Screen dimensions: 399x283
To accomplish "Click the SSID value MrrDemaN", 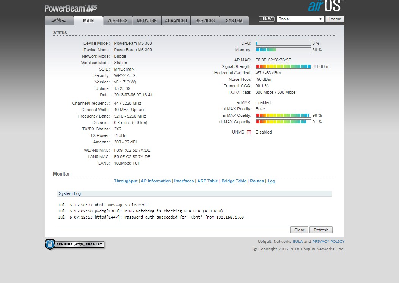I will coord(124,69).
